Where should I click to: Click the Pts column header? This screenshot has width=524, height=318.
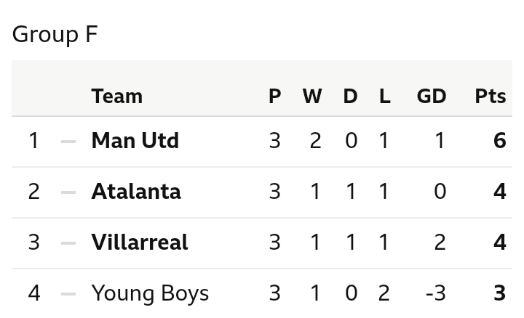pos(491,97)
